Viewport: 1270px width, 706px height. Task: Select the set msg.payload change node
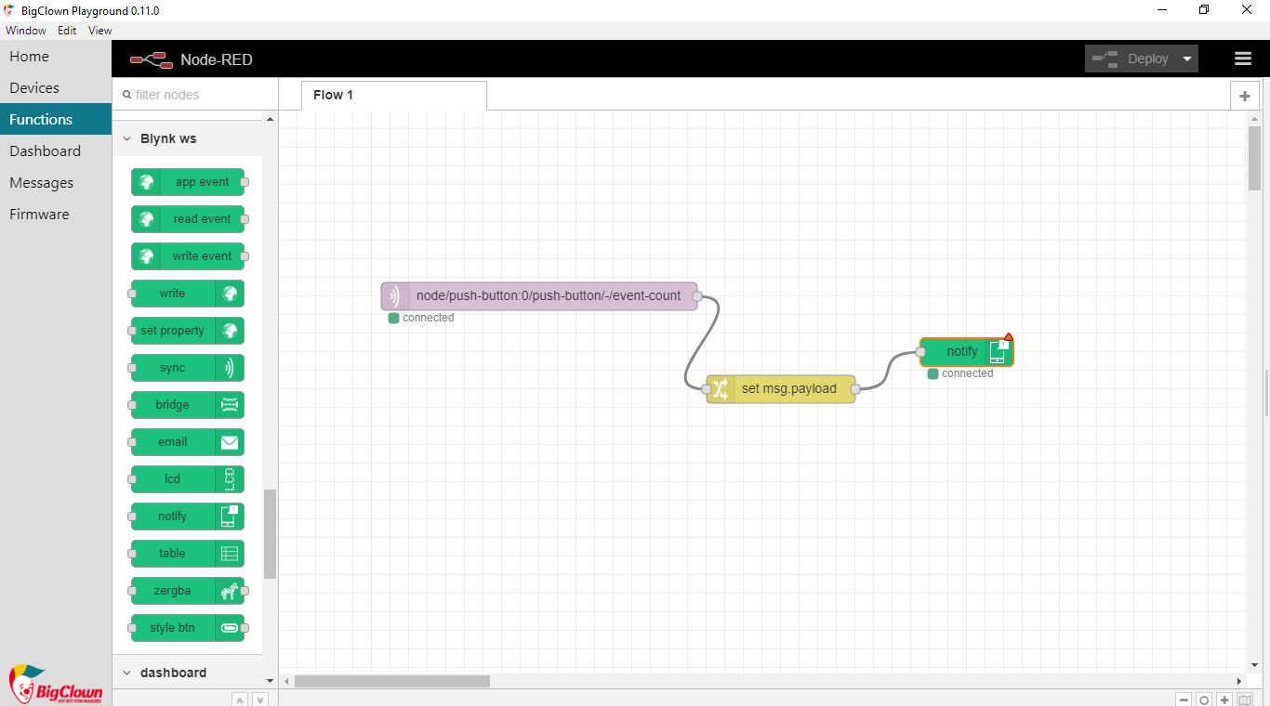pos(781,389)
